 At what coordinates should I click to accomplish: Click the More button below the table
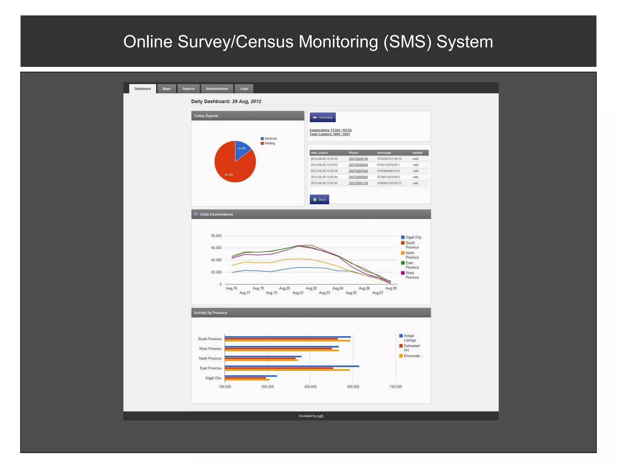click(319, 200)
